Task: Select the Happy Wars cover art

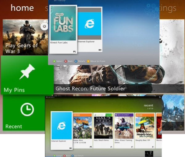Action: click(82, 128)
